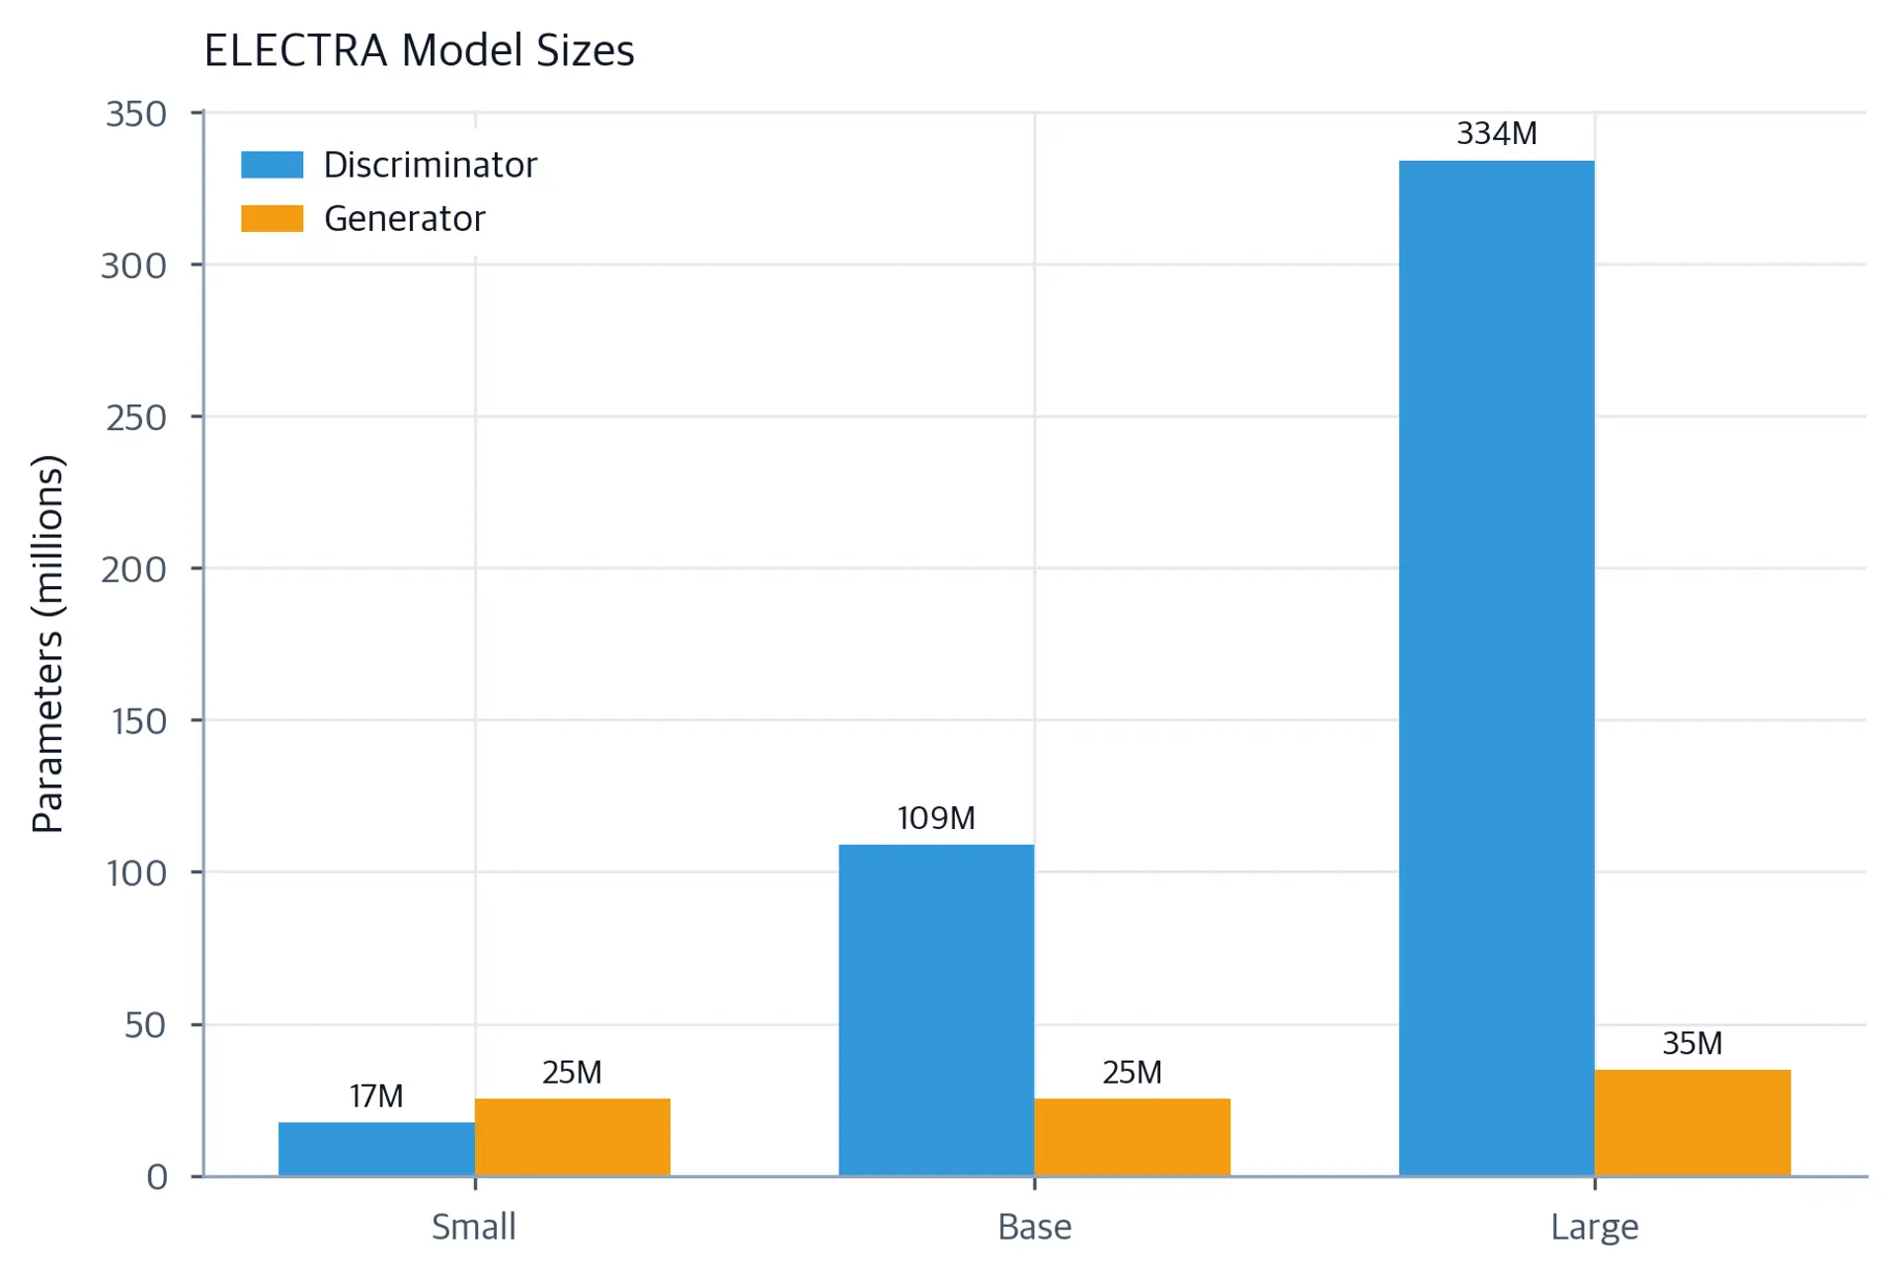Select the Small generator bar labeled 25M
Viewport: 1896px width, 1275px height.
click(x=573, y=1137)
